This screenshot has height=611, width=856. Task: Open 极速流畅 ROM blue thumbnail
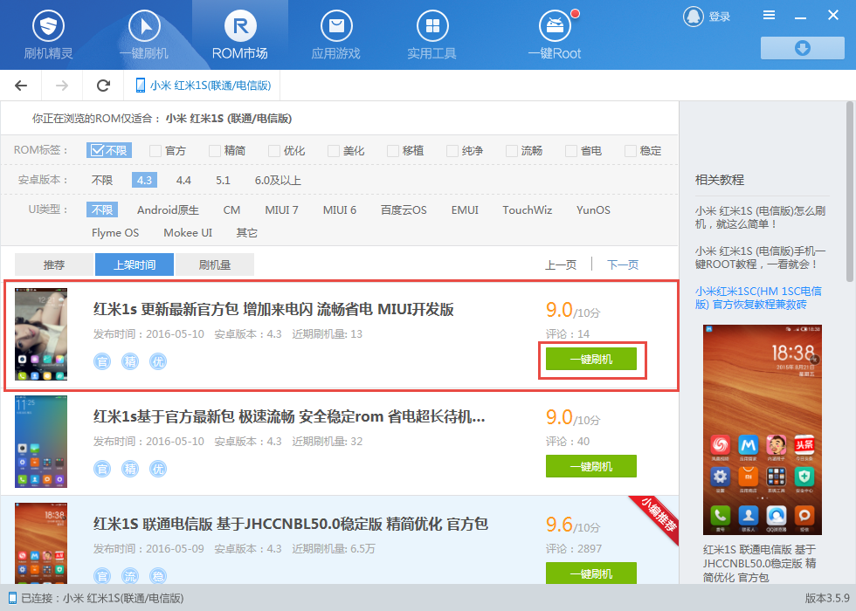click(41, 442)
